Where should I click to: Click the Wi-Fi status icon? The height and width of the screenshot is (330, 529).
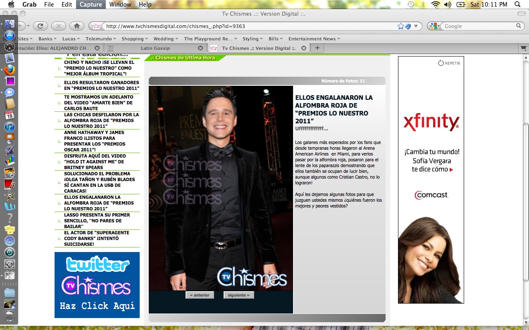point(435,5)
